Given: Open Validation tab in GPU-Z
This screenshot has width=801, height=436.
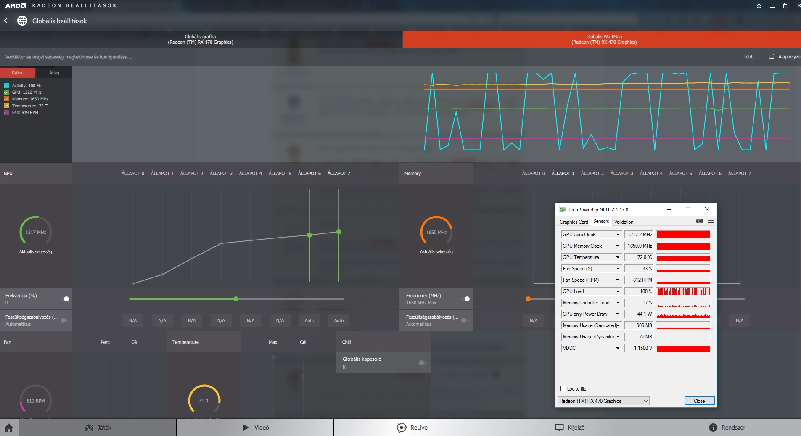Looking at the screenshot, I should tap(624, 222).
